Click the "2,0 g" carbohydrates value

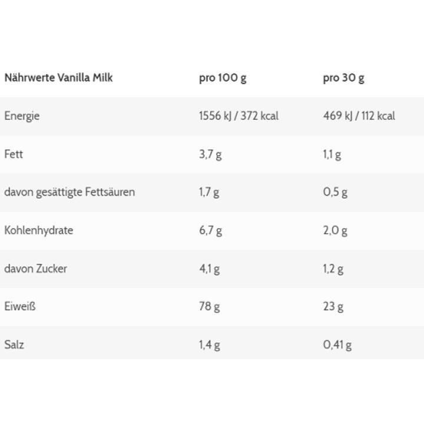(x=335, y=230)
